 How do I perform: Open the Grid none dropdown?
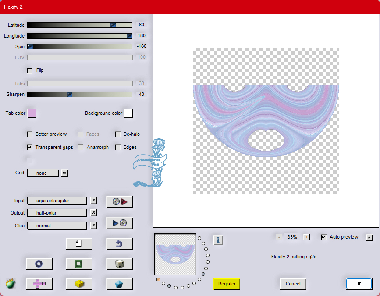pos(43,173)
